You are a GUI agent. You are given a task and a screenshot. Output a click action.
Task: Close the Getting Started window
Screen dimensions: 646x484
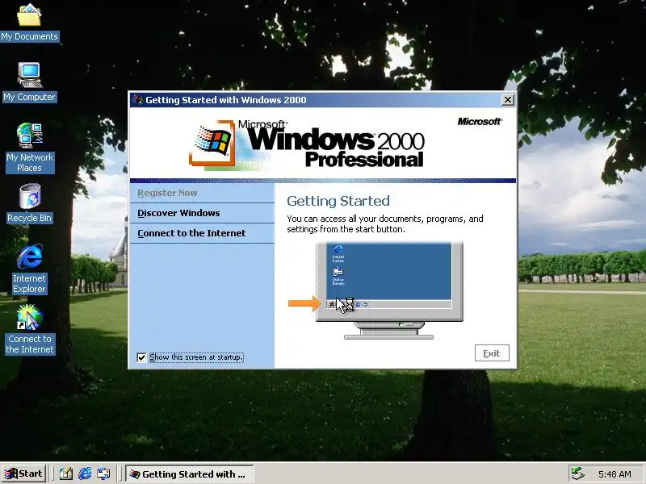pyautogui.click(x=508, y=99)
